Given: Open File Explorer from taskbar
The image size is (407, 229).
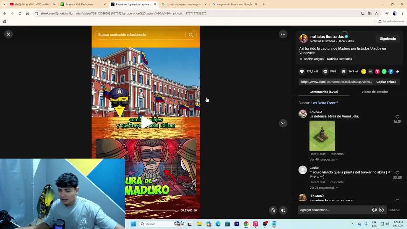Looking at the screenshot, I should pos(199,224).
